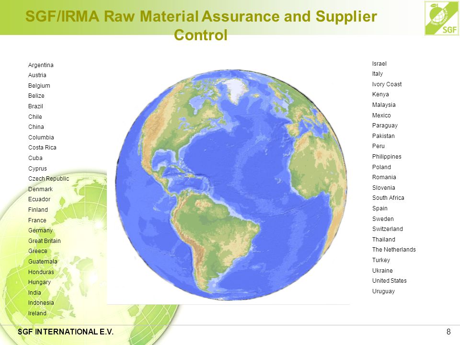
Task: Click on 'South Africa'
Action: [389, 198]
